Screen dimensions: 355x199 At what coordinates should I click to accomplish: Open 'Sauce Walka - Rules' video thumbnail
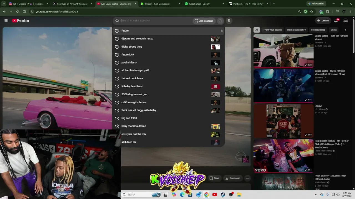(283, 86)
